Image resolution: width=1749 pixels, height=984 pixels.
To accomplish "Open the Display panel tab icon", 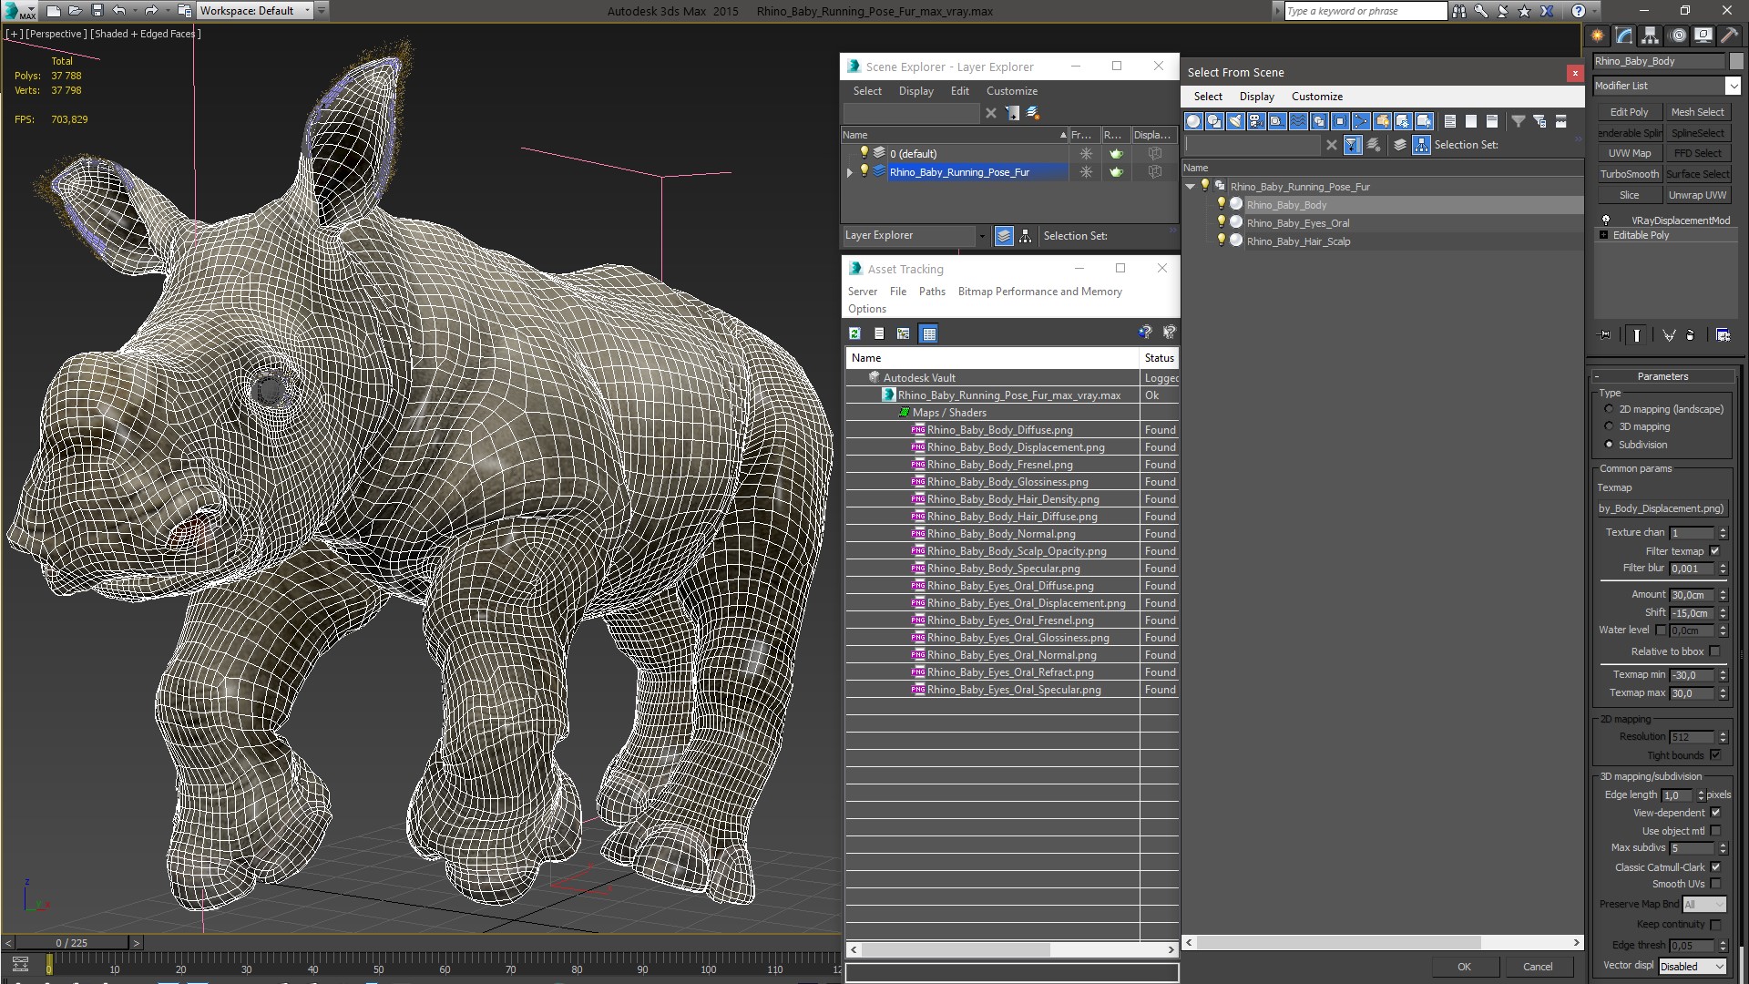I will point(1703,36).
